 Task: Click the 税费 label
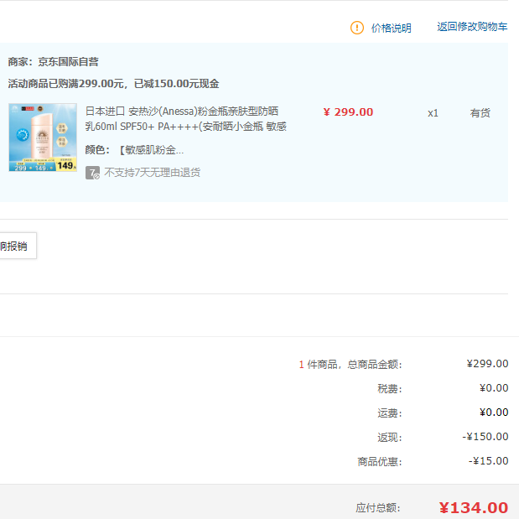pyautogui.click(x=390, y=388)
